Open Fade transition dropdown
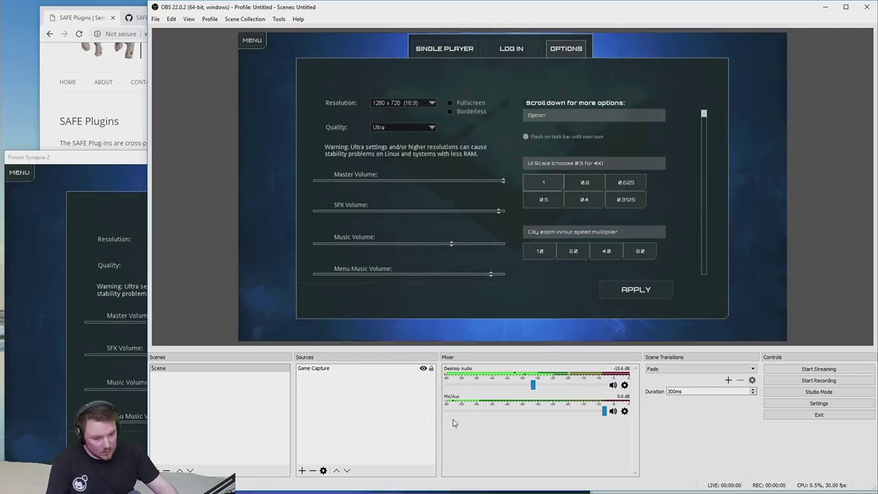Viewport: 878px width, 494px height. click(700, 369)
